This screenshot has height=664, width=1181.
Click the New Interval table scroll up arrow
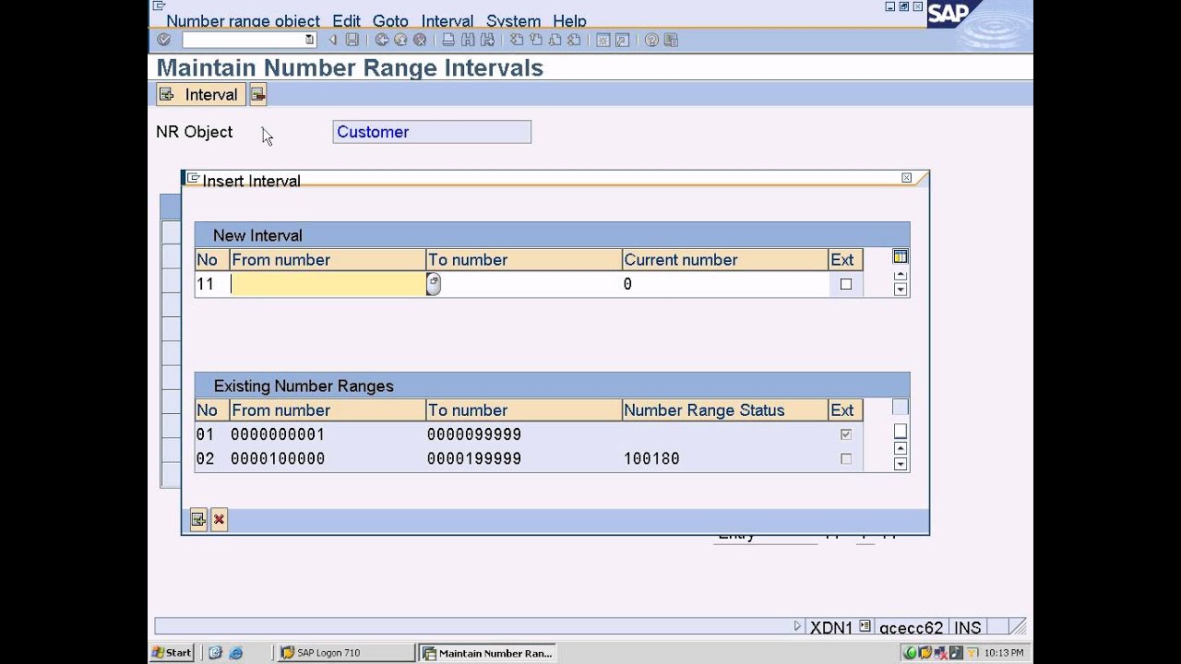901,275
